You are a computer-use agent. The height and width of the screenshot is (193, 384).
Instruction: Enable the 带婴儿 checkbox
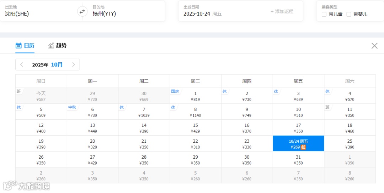pyautogui.click(x=349, y=15)
